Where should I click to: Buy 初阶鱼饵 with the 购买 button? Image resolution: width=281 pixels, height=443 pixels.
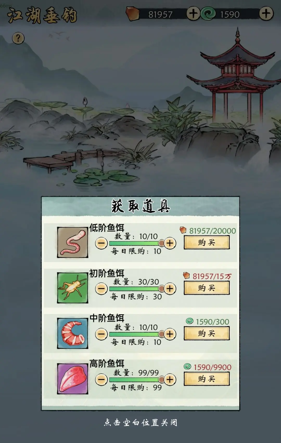tap(207, 288)
